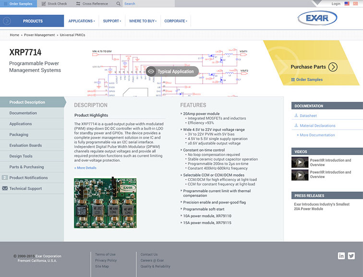Click the evaluation board product photo
Screen dimensions: 363x277
tap(105, 203)
